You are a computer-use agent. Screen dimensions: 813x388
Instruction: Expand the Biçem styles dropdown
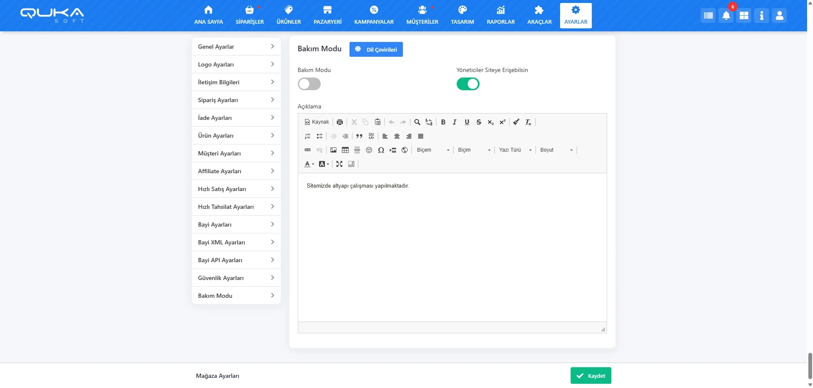point(433,150)
